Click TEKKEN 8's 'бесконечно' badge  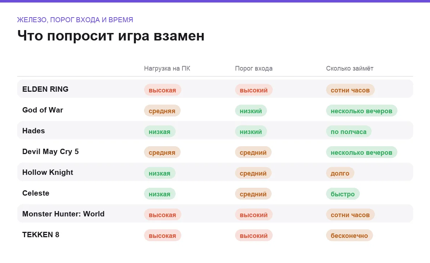(349, 235)
